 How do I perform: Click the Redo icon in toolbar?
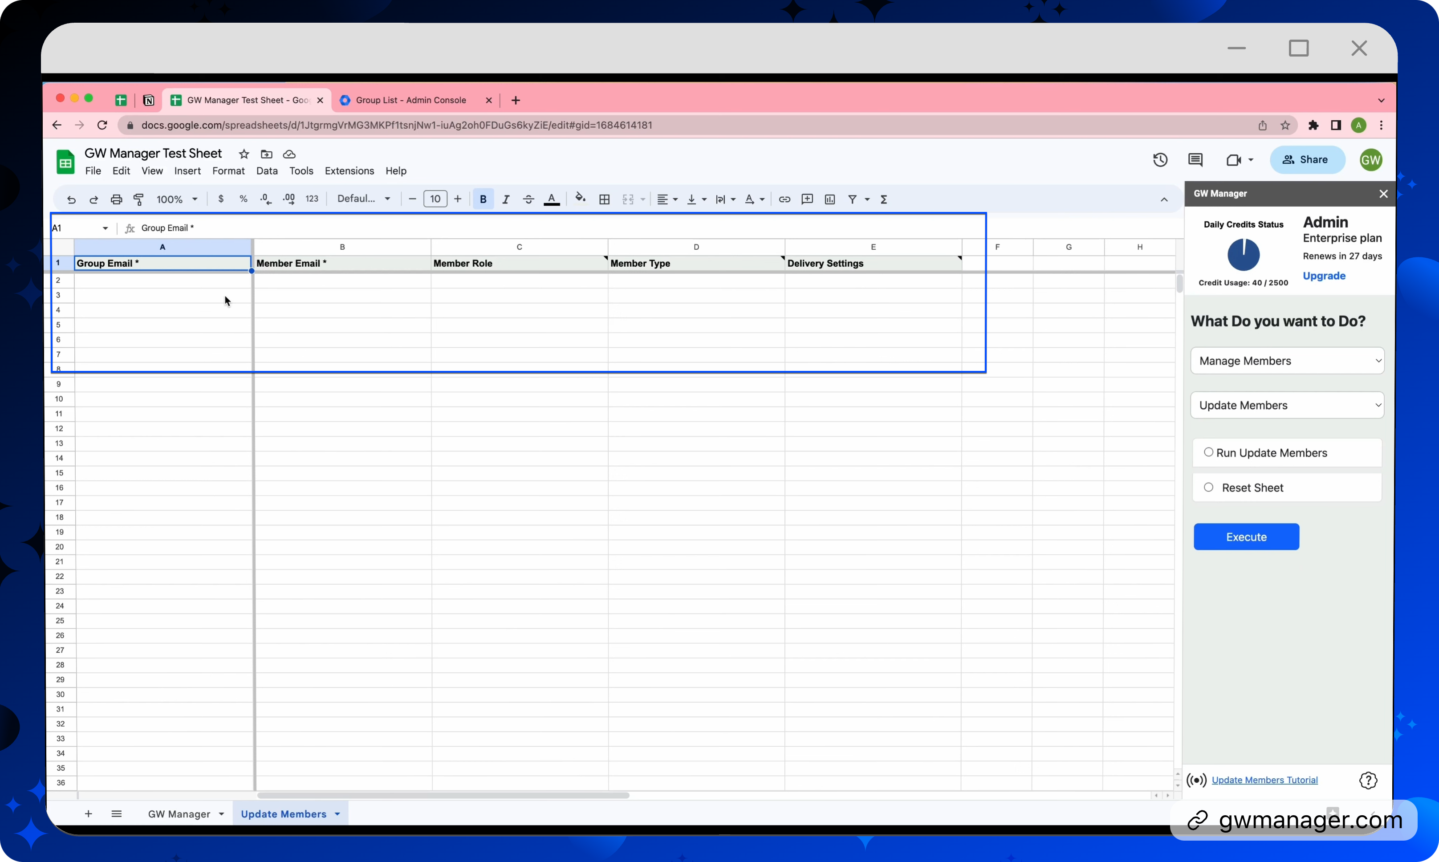pos(93,199)
